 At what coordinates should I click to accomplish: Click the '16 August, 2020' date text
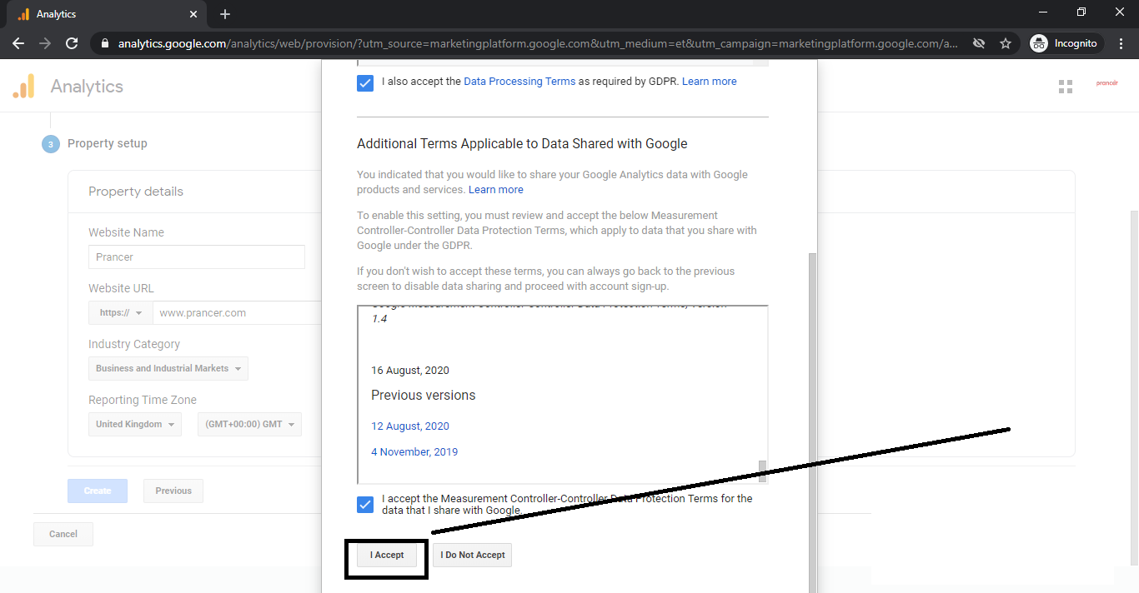click(x=410, y=370)
